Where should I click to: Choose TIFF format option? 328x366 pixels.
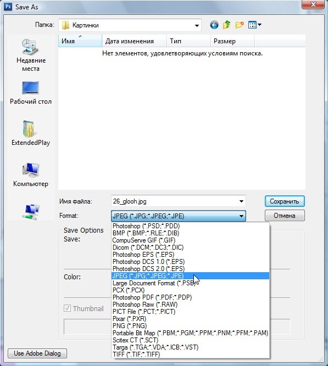[x=190, y=354]
